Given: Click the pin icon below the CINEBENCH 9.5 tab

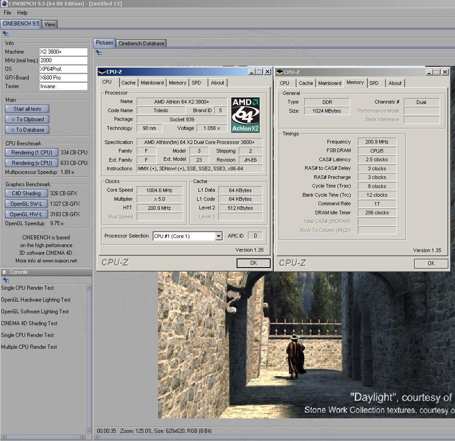Looking at the screenshot, I should [5, 34].
